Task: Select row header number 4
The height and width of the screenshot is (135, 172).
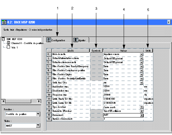Action: (x=49, y=70)
